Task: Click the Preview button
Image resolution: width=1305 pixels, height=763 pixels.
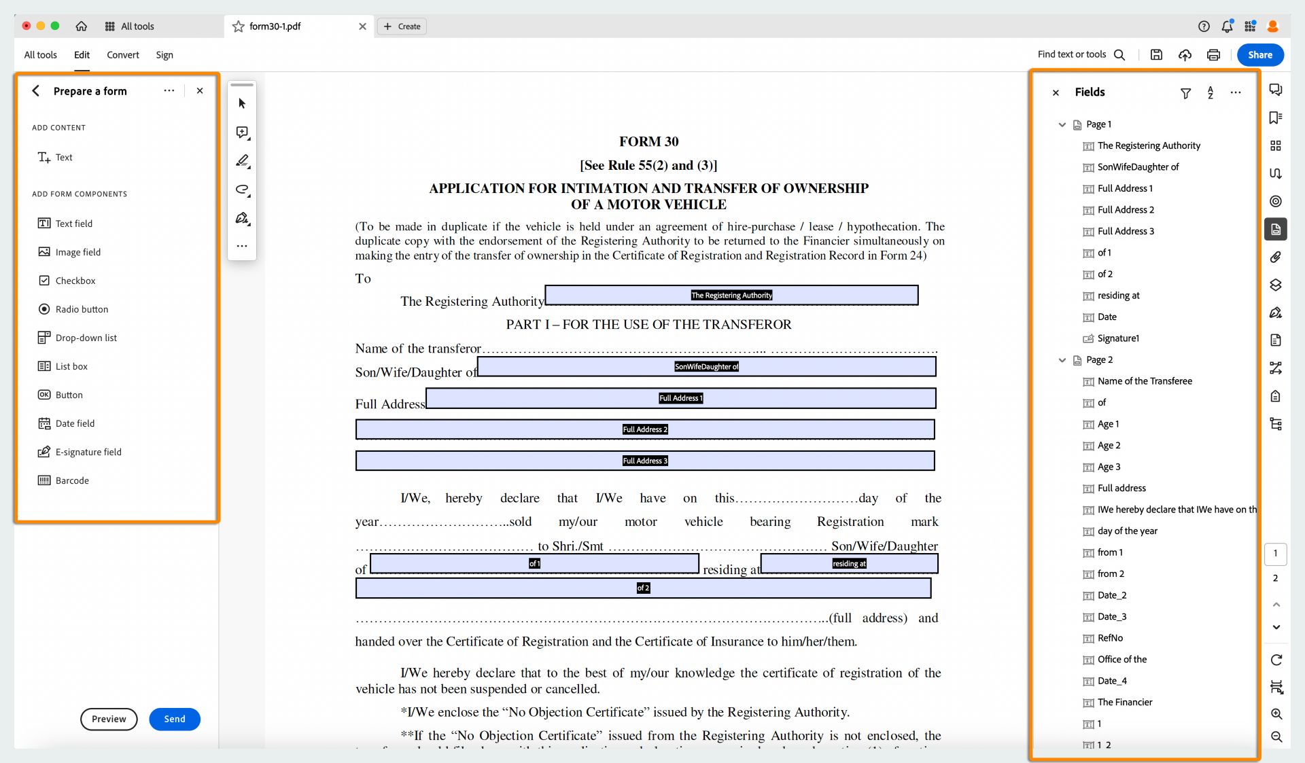Action: point(109,719)
